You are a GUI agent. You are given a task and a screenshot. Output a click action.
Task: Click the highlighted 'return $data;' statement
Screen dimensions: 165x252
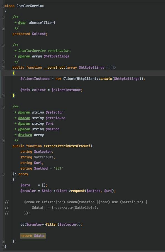(33, 236)
